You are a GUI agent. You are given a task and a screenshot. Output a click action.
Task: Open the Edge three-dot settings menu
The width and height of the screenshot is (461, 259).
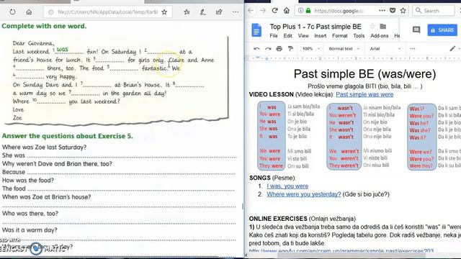tap(236, 12)
